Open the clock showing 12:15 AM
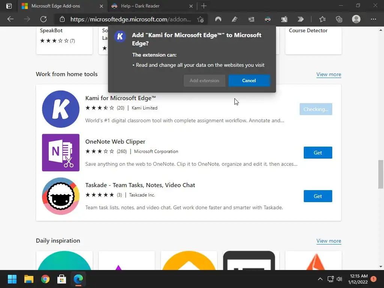Viewport: 384px width, 288px height. [358, 279]
